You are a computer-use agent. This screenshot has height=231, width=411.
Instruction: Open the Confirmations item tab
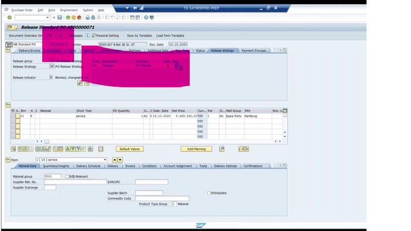[x=253, y=166]
